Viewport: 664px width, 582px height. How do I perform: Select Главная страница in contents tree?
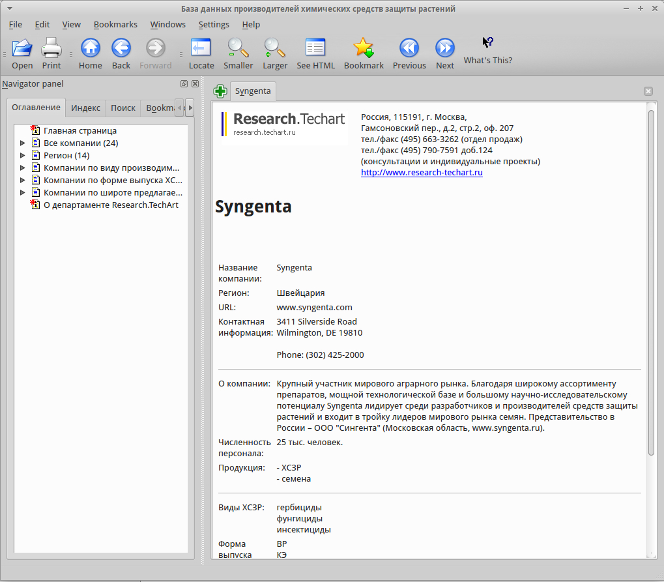click(x=80, y=131)
